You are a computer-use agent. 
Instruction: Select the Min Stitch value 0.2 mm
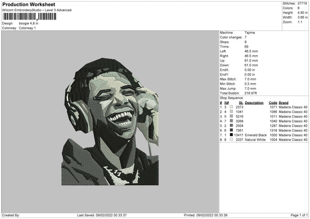(250, 84)
